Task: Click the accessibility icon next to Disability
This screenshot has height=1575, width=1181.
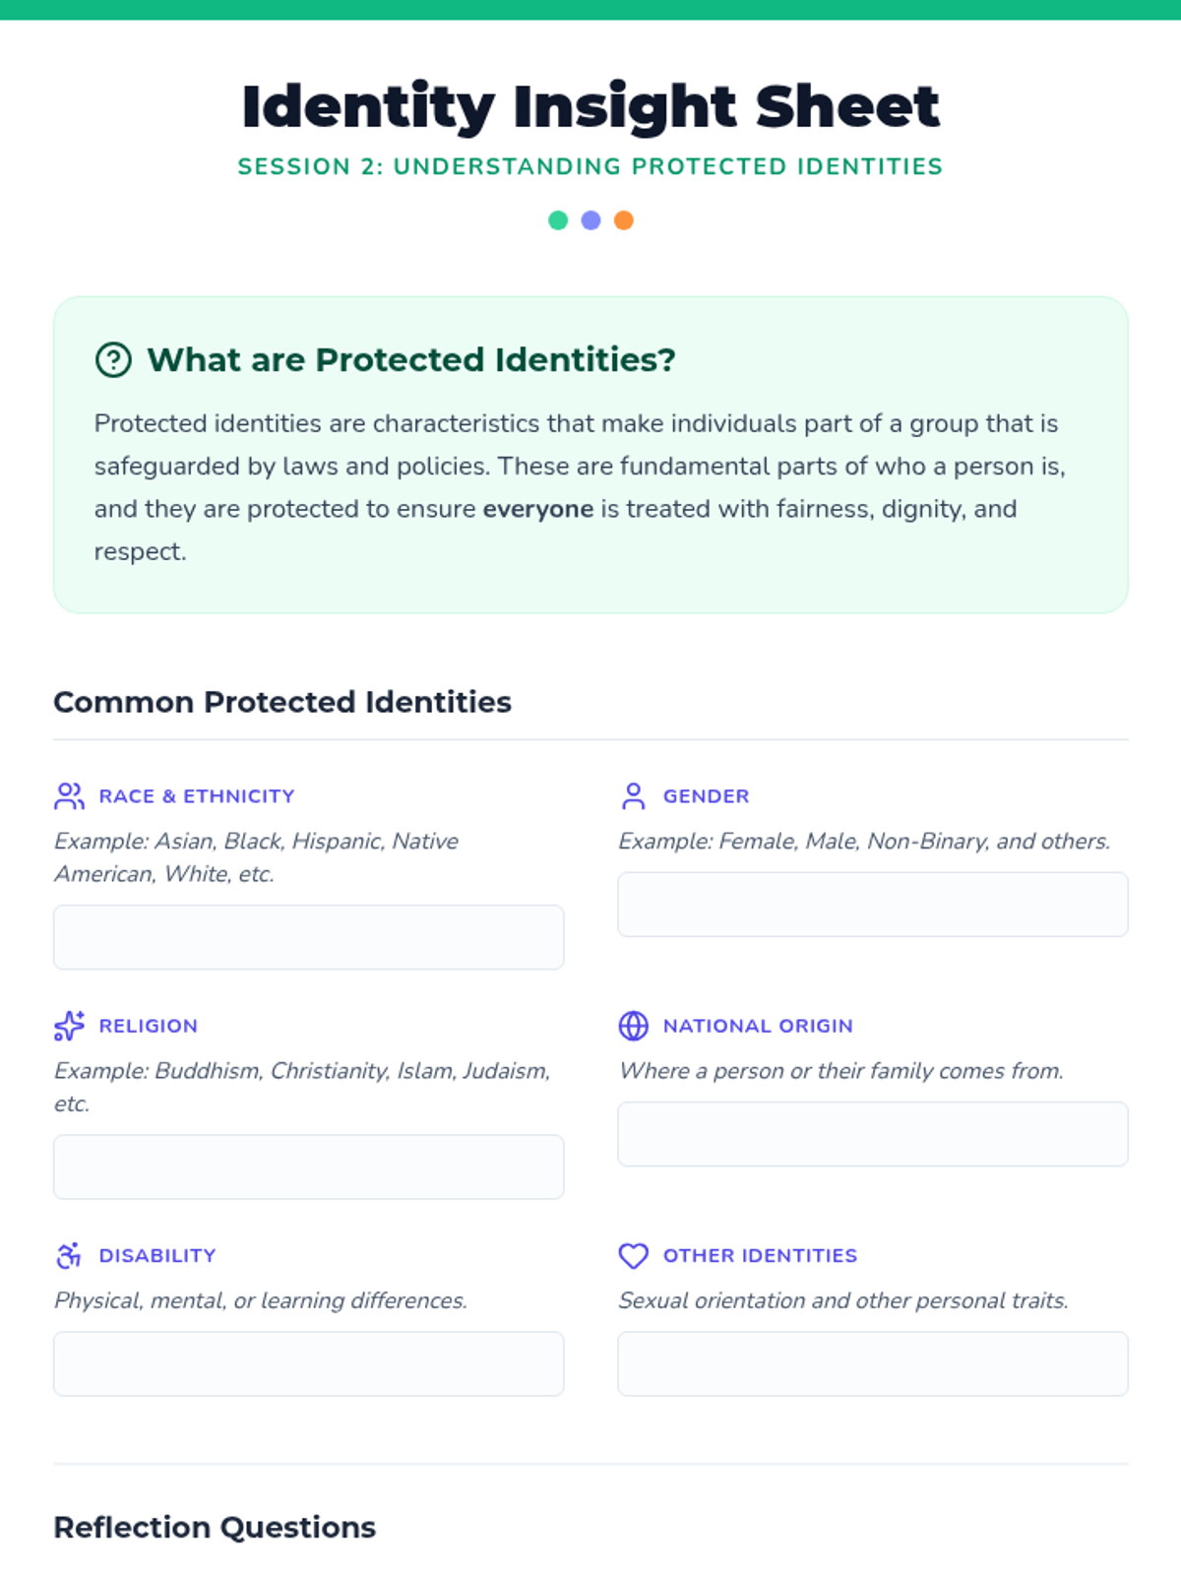Action: 69,1255
